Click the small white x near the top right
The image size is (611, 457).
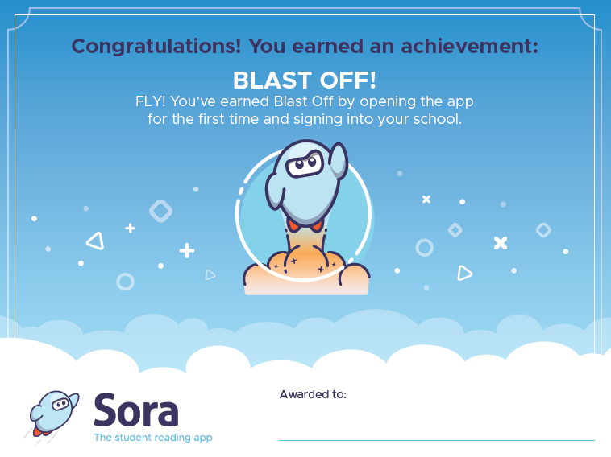(426, 199)
